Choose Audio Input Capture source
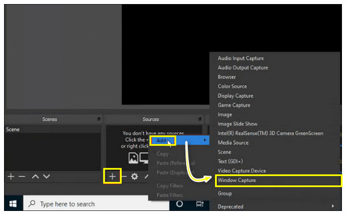Screen dimensions: 346x215 click(x=240, y=58)
